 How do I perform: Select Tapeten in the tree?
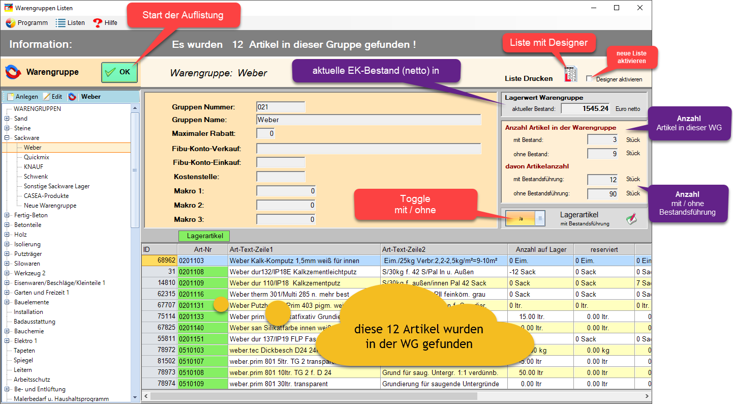tap(24, 351)
